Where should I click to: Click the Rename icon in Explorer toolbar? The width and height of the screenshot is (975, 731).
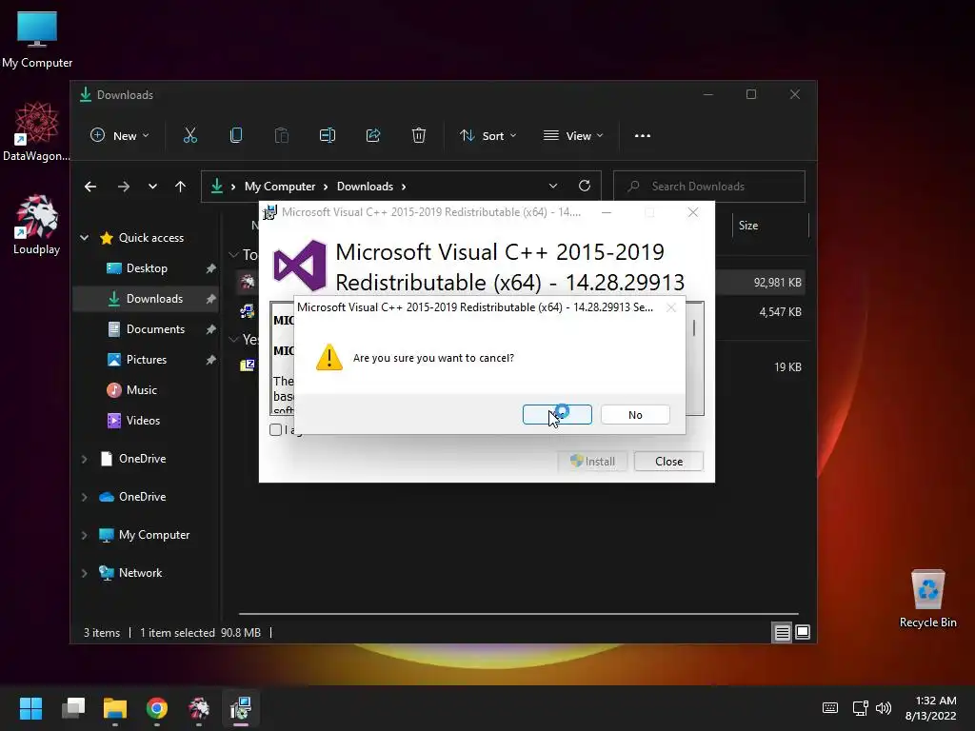click(x=328, y=135)
